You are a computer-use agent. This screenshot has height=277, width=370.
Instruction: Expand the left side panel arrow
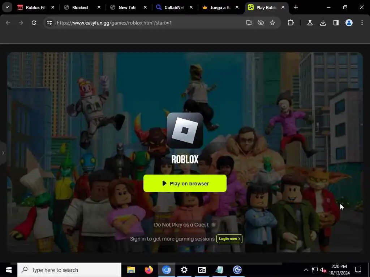tap(3, 153)
